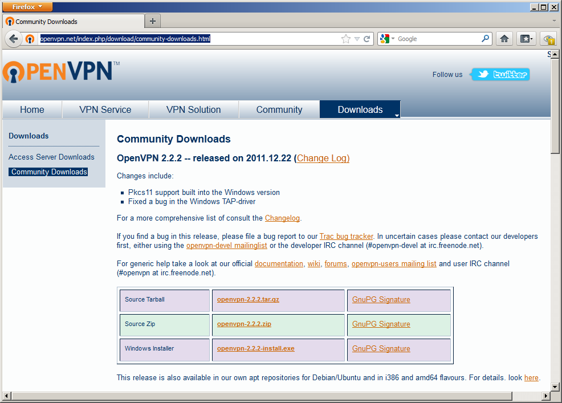Download openvpn-2.2.2.tar.gz

(x=248, y=299)
